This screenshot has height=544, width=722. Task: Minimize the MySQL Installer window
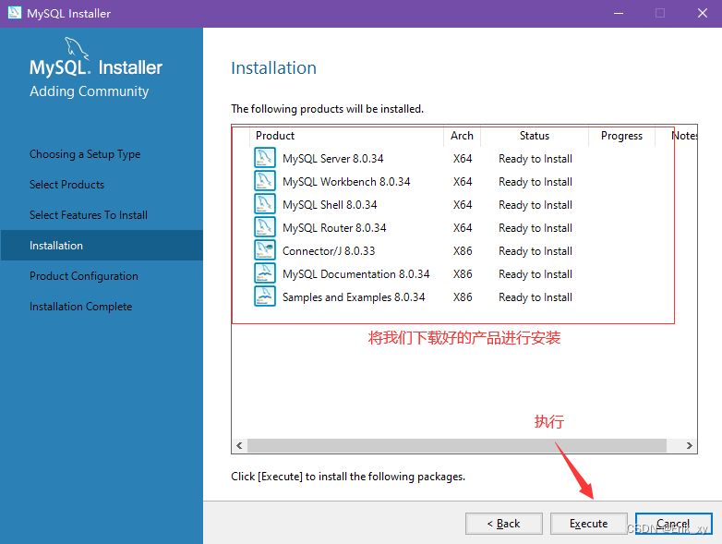pyautogui.click(x=619, y=13)
